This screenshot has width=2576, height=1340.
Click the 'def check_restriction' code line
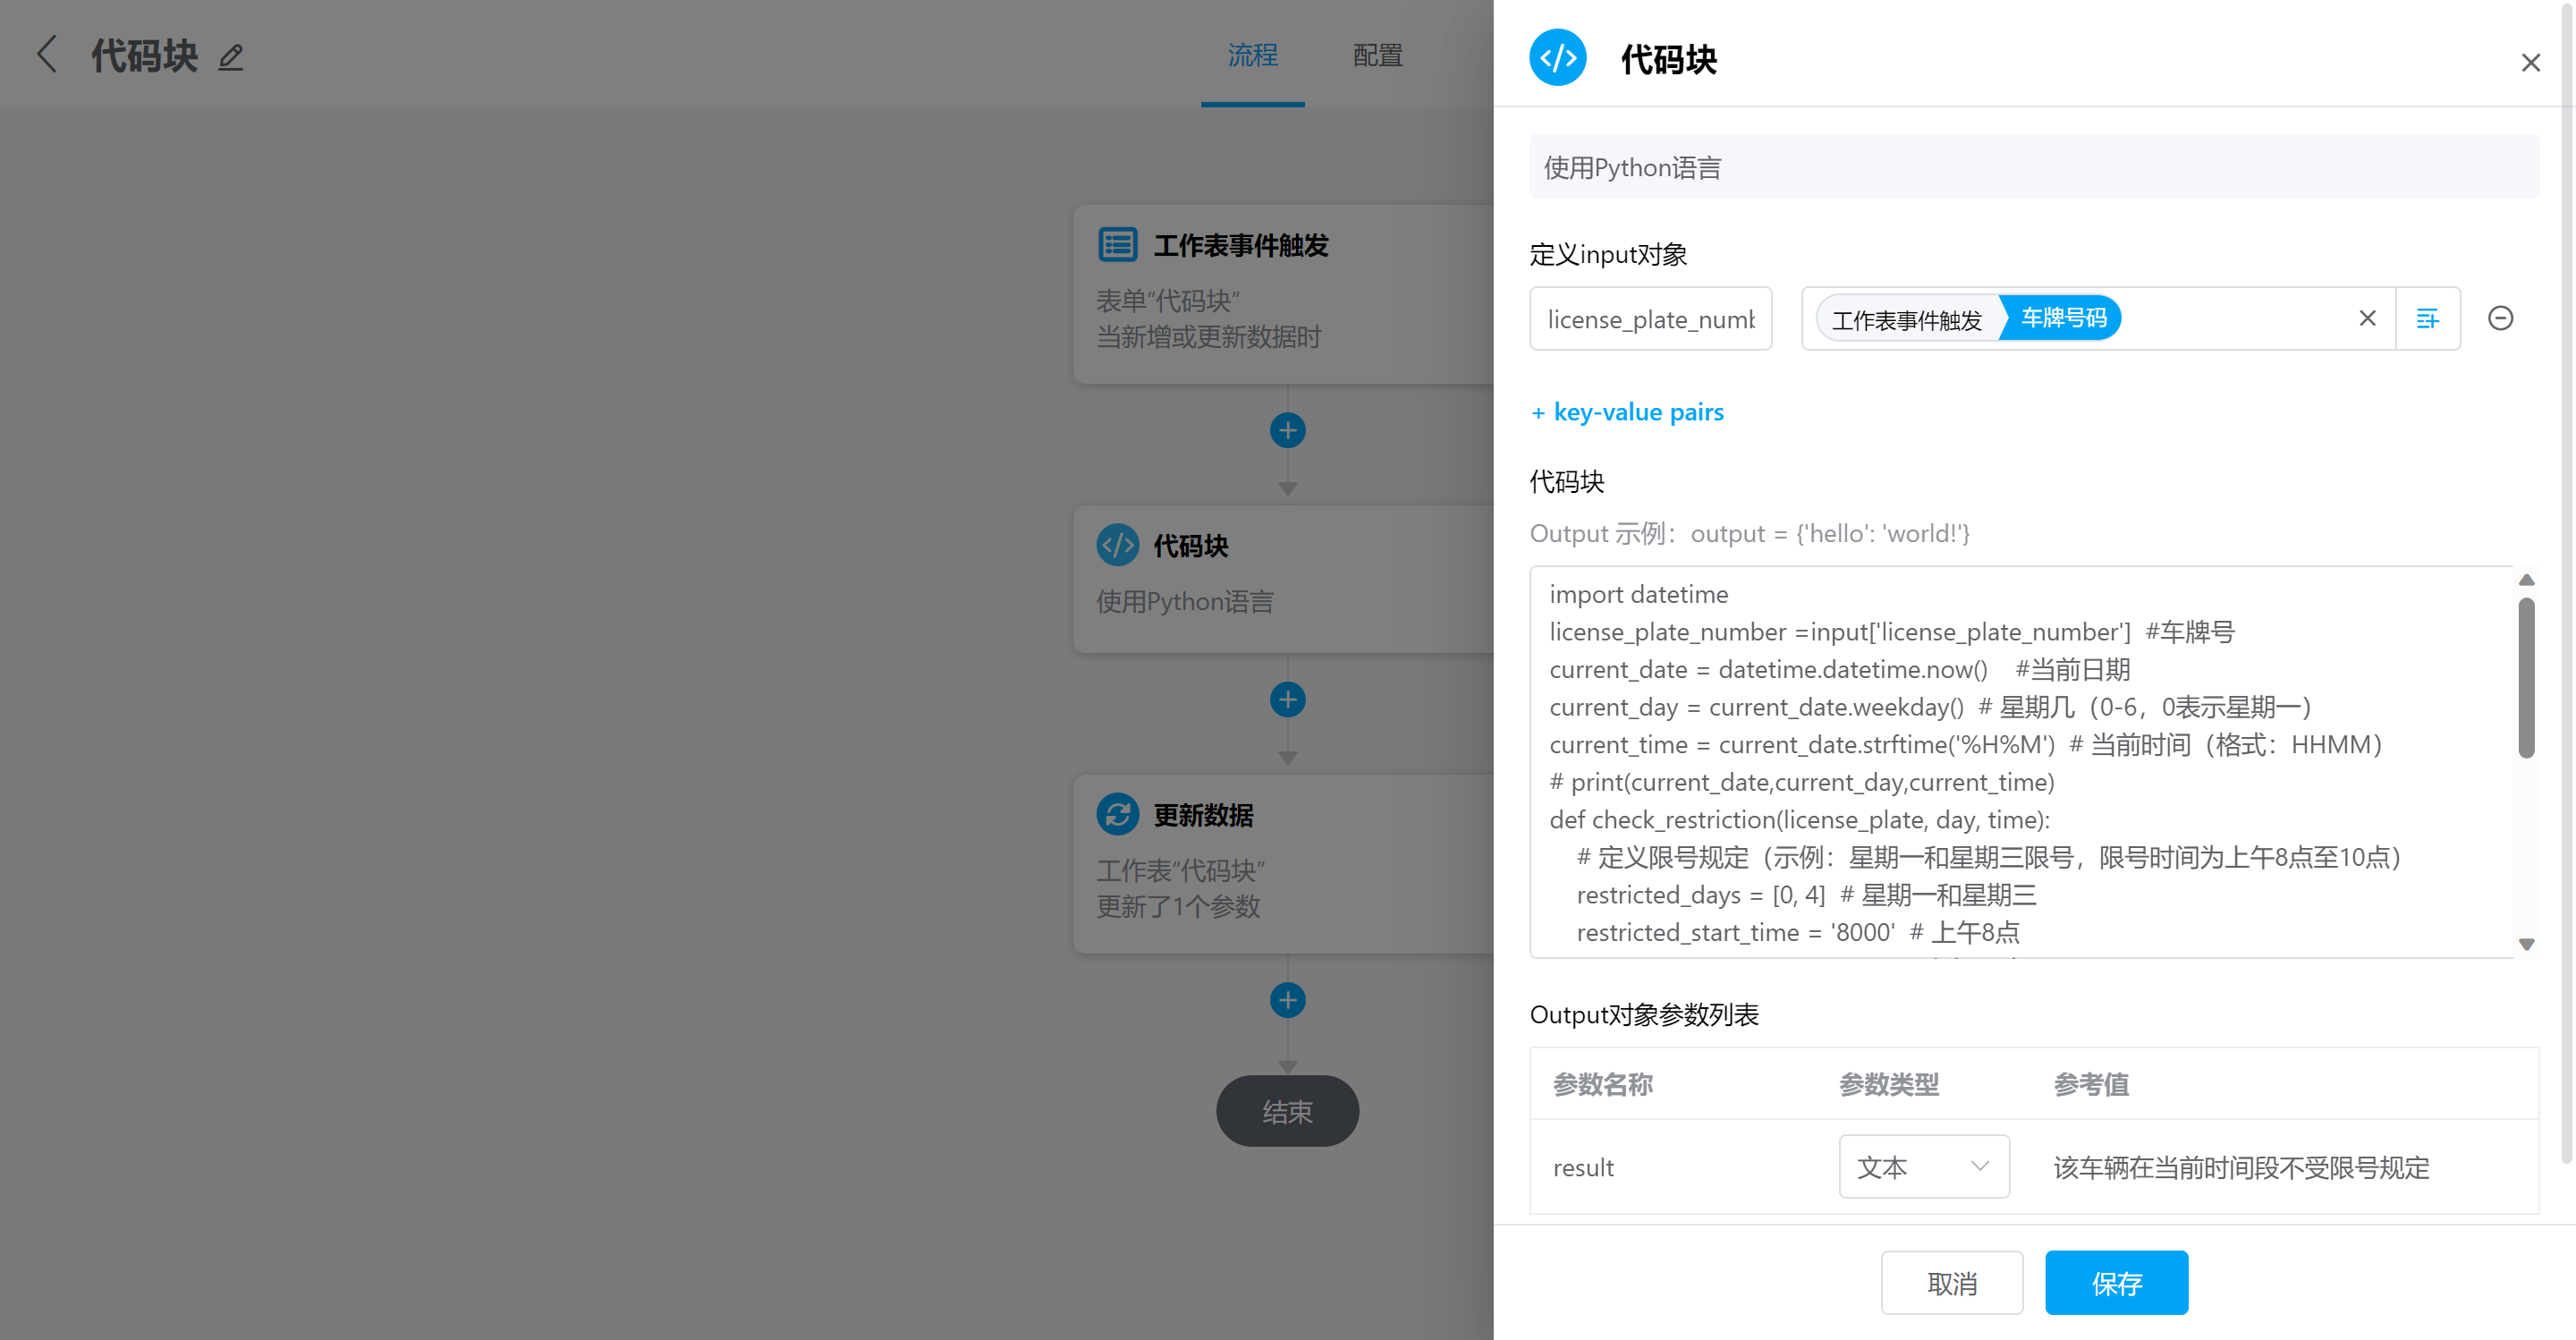1799,820
